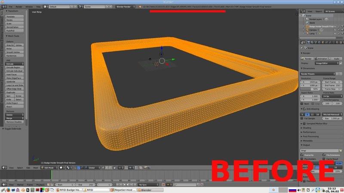
Task: Open the No Sync dropdown in timeline
Action: (x=148, y=185)
